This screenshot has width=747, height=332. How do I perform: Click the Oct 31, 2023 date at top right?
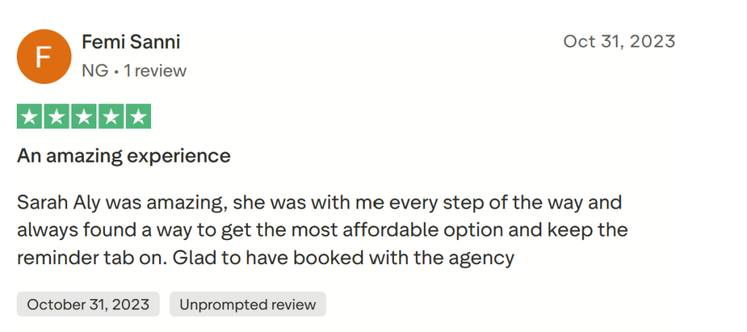(619, 42)
